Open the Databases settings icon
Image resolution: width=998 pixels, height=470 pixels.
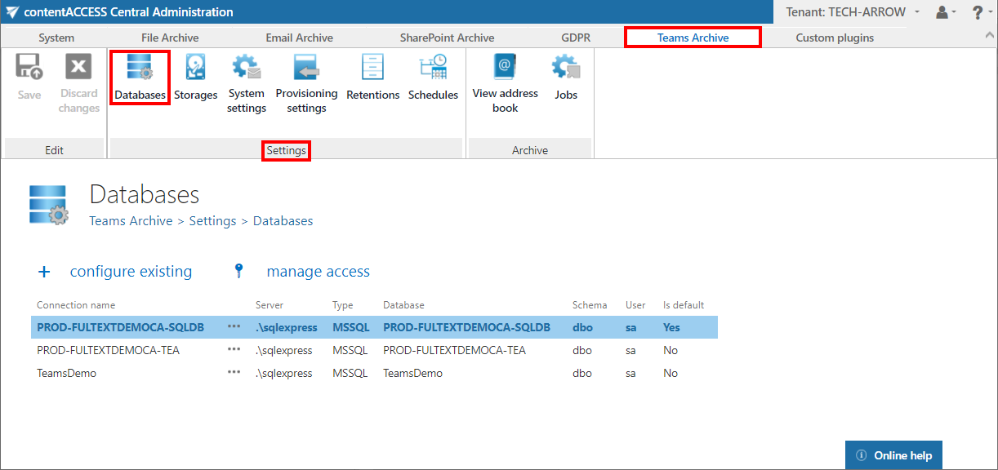point(140,78)
